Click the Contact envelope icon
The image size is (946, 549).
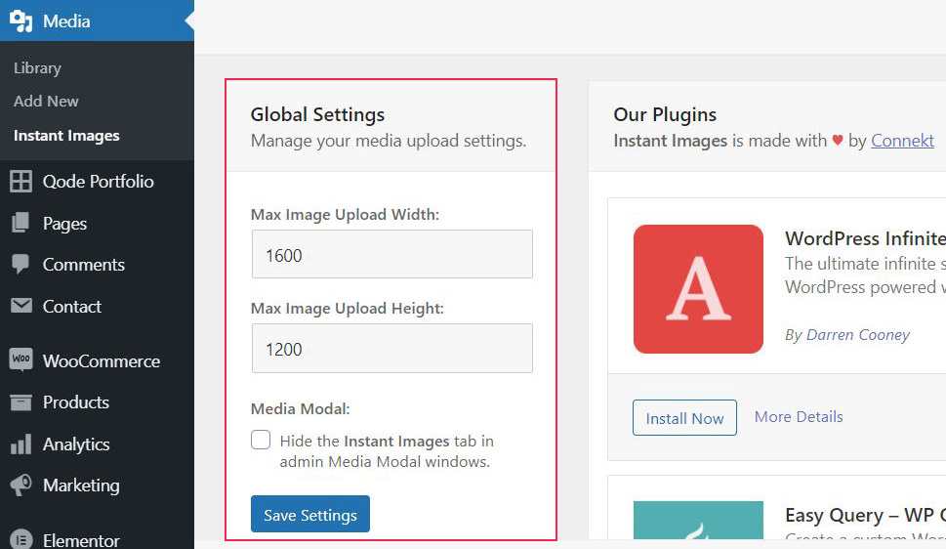[x=21, y=306]
